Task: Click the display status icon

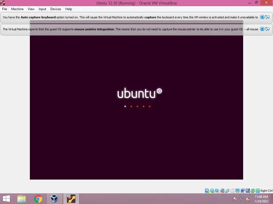Action: click(237, 191)
